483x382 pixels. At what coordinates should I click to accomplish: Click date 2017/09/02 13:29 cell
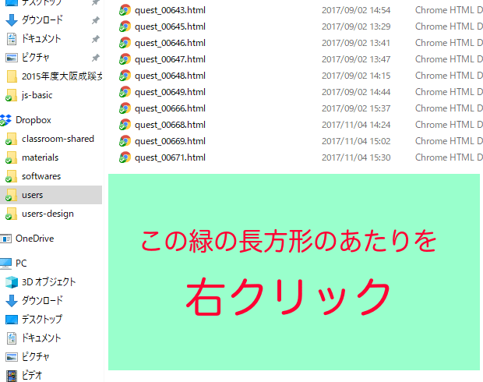pos(356,27)
